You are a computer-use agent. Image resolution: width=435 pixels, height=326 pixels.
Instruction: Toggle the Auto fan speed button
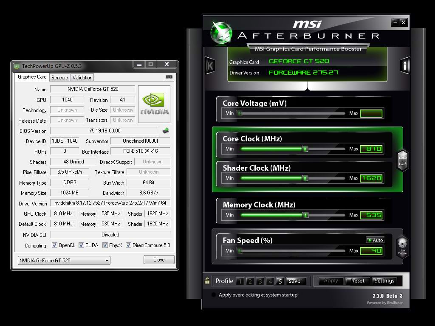(x=375, y=240)
